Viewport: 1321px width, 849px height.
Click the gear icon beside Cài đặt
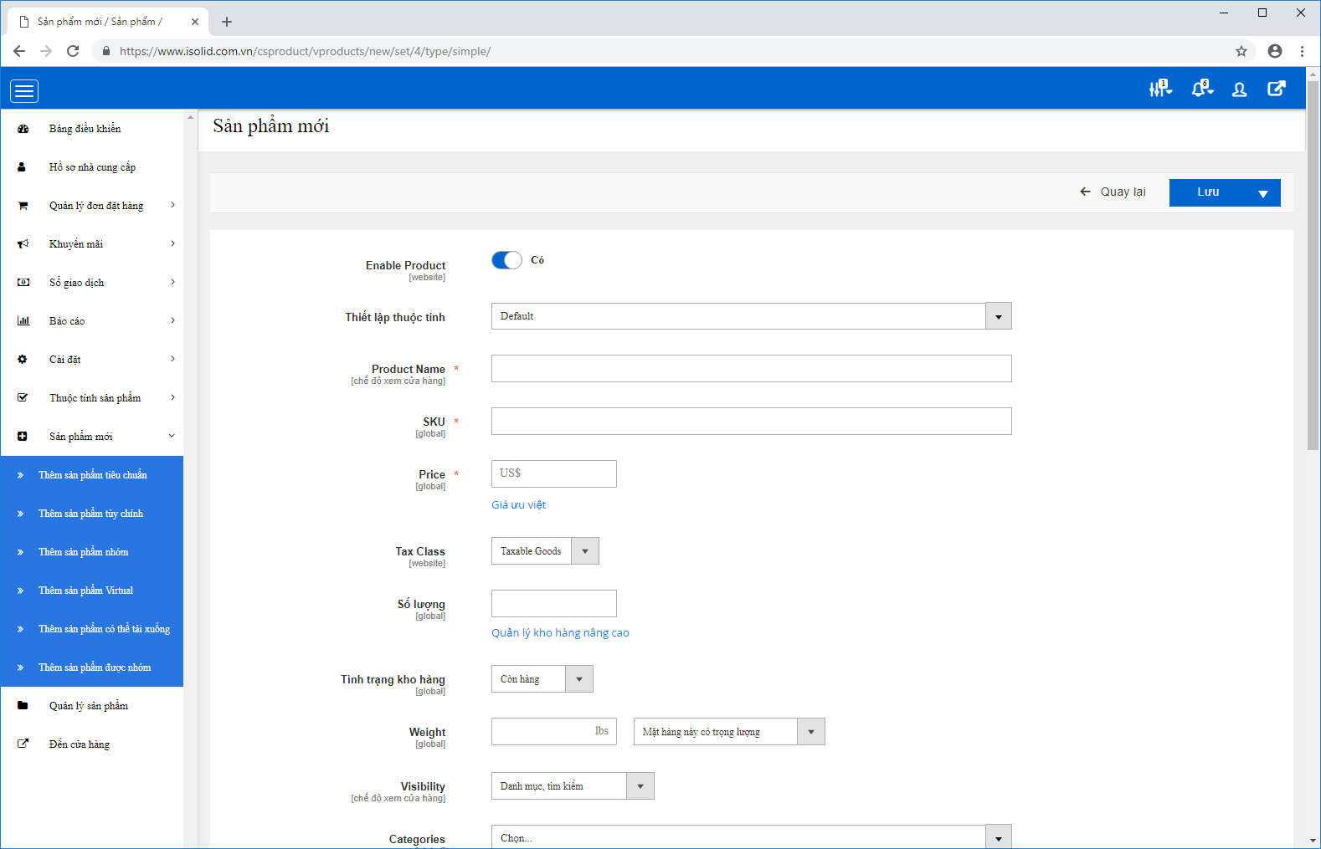23,360
